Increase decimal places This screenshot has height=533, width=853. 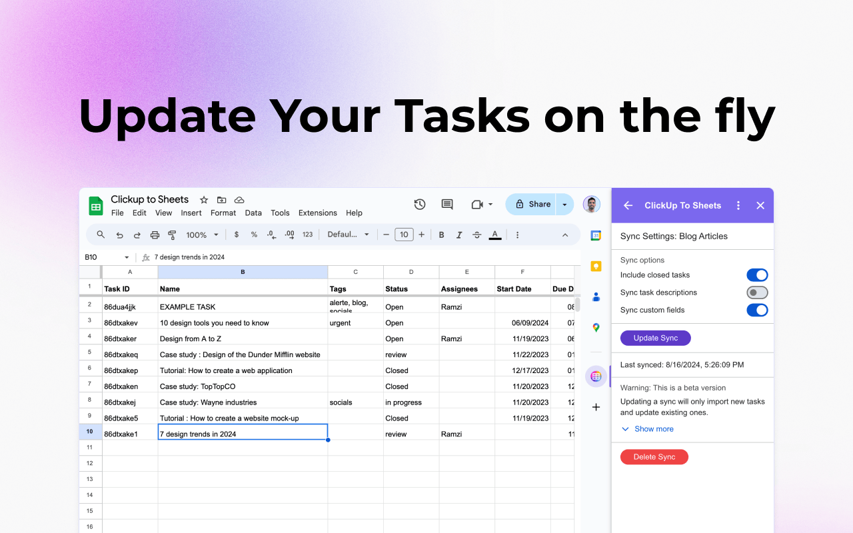point(289,235)
